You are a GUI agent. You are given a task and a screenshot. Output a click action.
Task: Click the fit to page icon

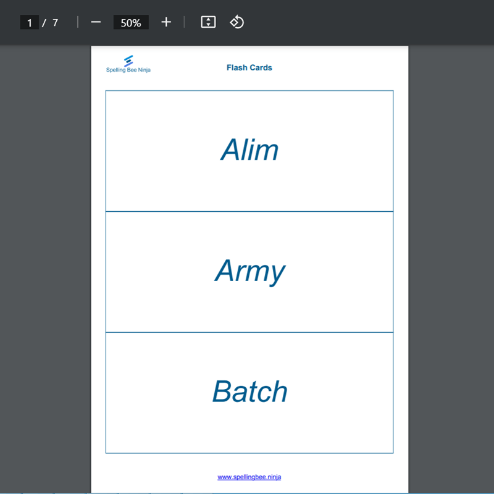pos(208,22)
